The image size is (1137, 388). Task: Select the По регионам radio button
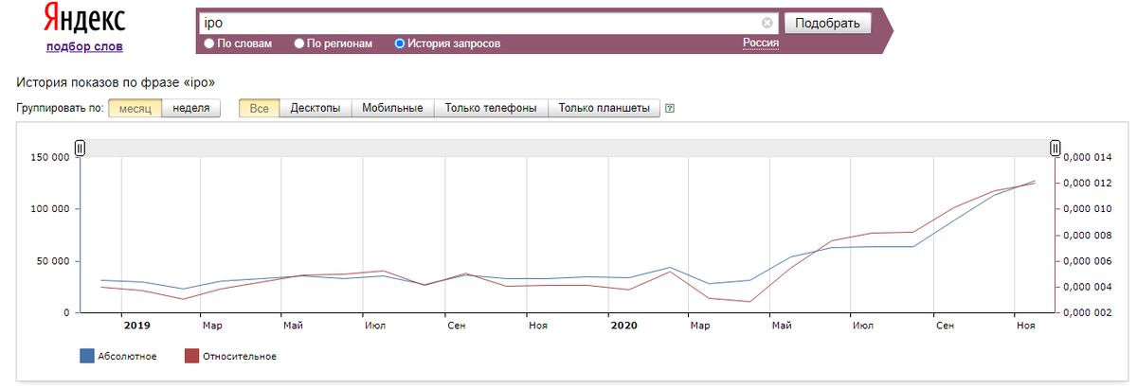[299, 44]
